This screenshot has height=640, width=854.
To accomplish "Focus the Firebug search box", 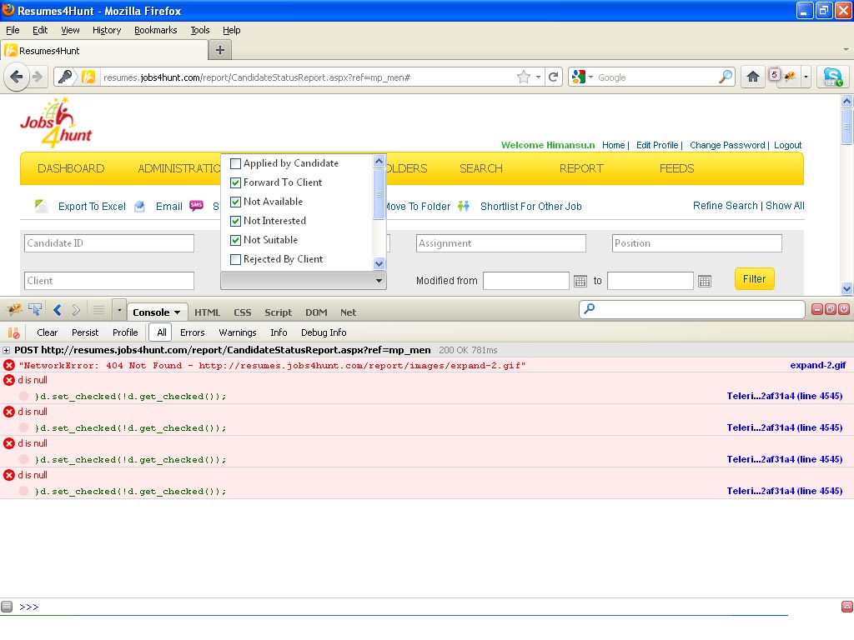I will click(x=691, y=310).
